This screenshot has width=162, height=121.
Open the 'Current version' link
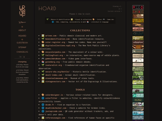(x=115, y=11)
